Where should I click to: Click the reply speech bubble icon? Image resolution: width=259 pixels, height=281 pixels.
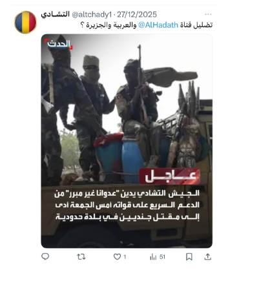point(45,256)
